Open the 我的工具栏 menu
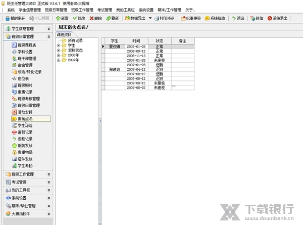The height and width of the screenshot is (225, 303). tap(125, 10)
